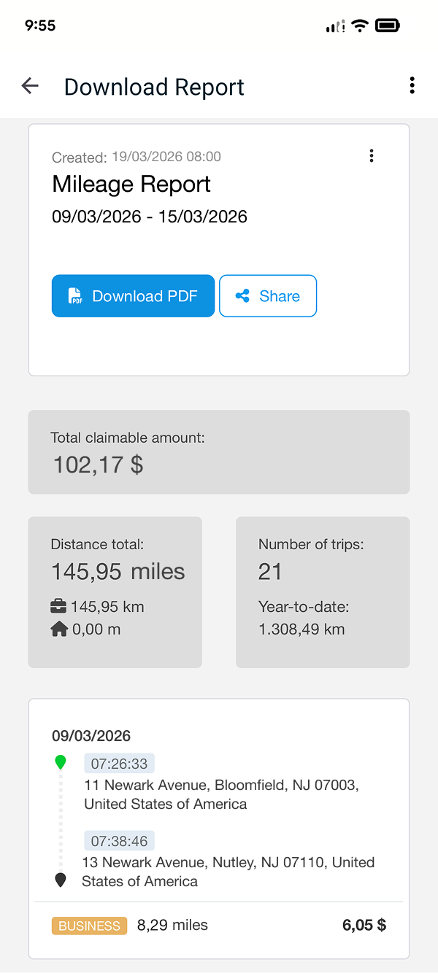The image size is (438, 973).
Task: Tap the Number of trips card
Action: (x=322, y=592)
